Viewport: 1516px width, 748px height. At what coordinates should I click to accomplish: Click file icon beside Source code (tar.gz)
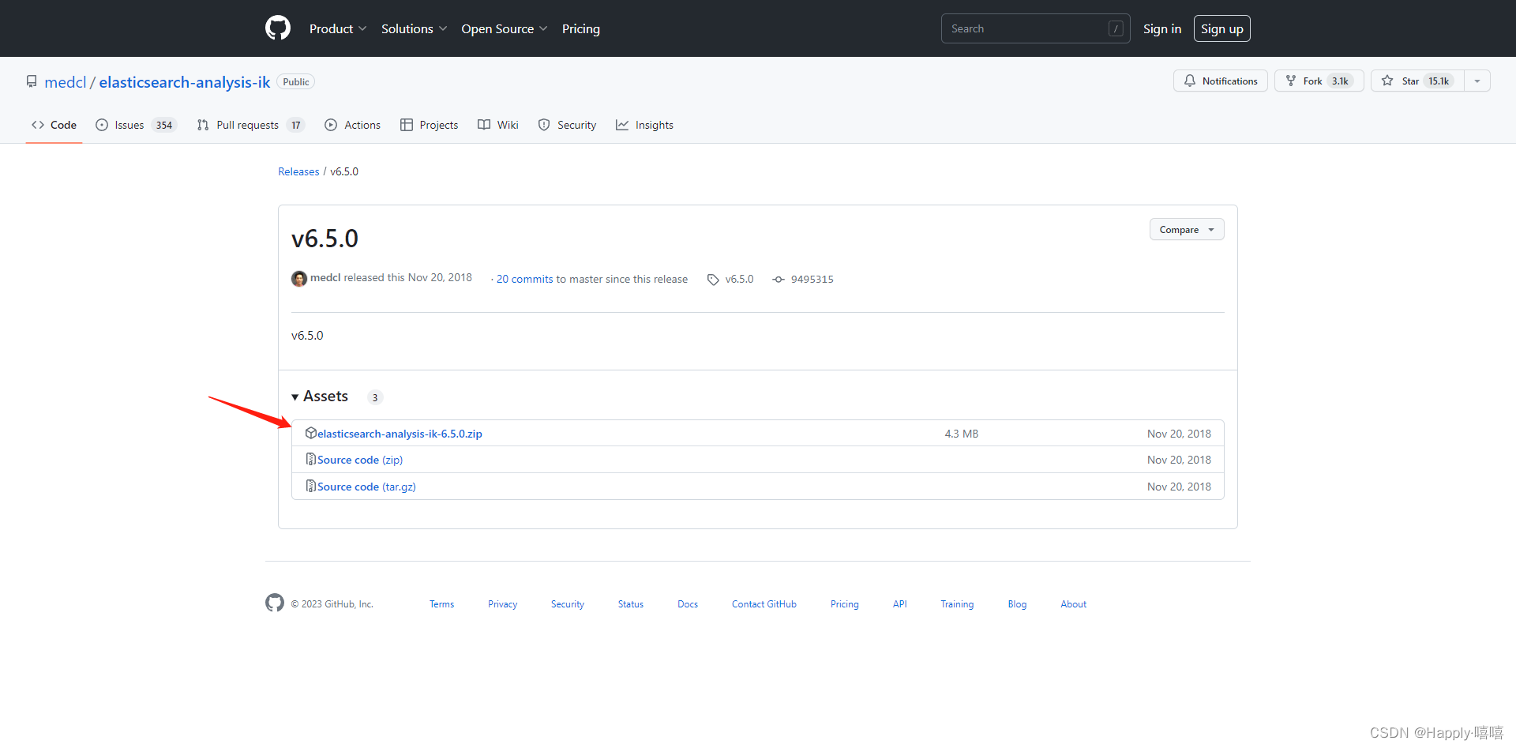tap(311, 486)
